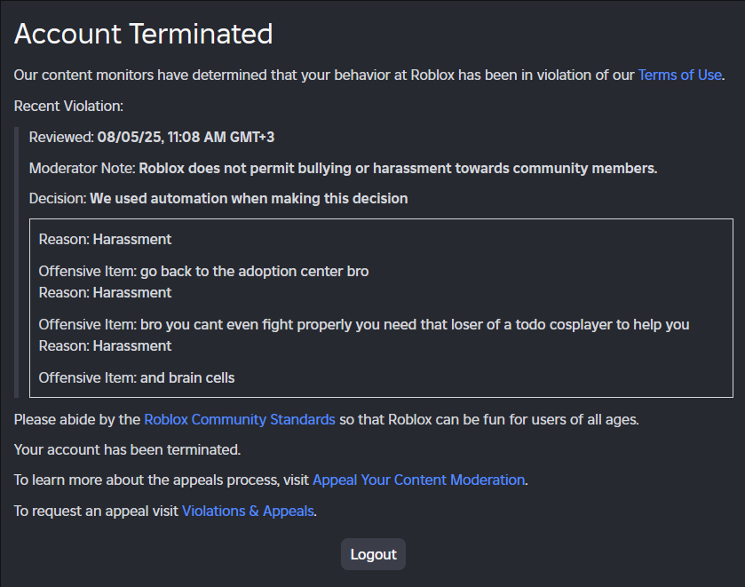Click the Account Terminated heading
745x587 pixels.
tap(144, 34)
